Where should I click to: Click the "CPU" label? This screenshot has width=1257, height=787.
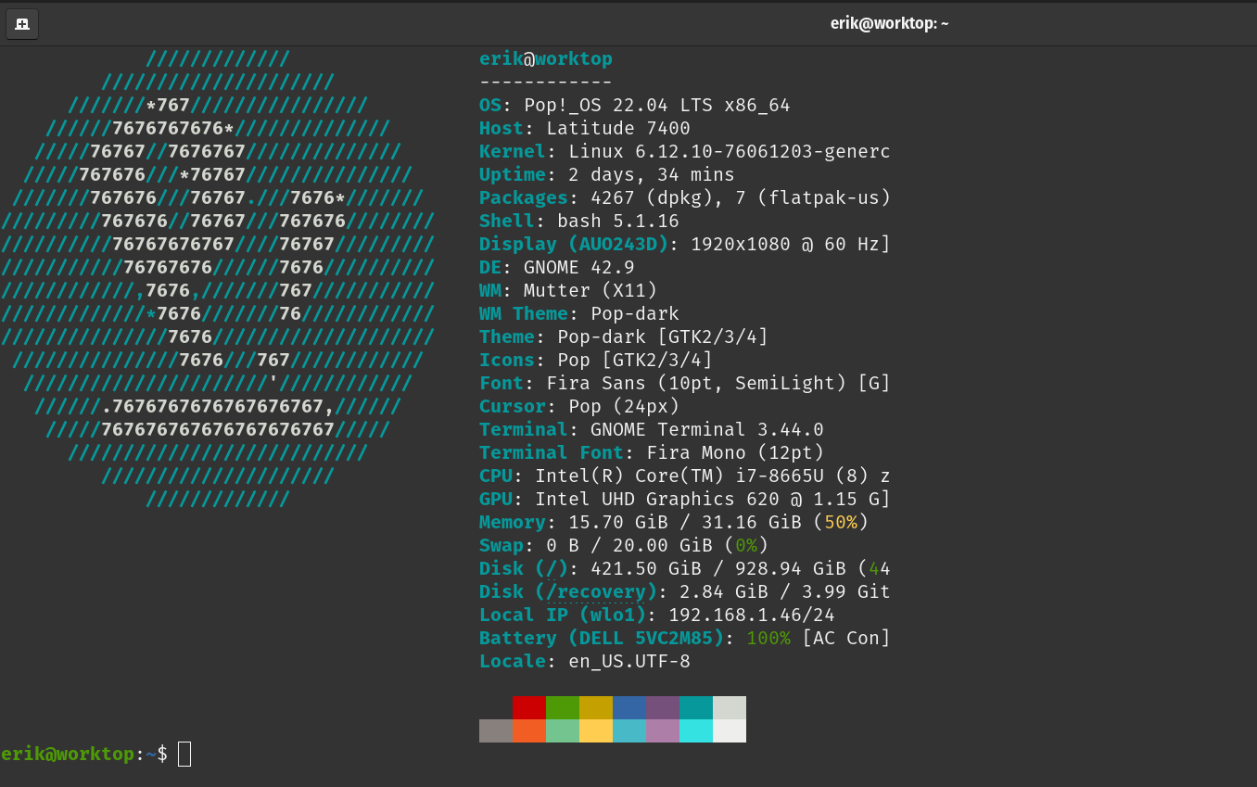pyautogui.click(x=496, y=476)
